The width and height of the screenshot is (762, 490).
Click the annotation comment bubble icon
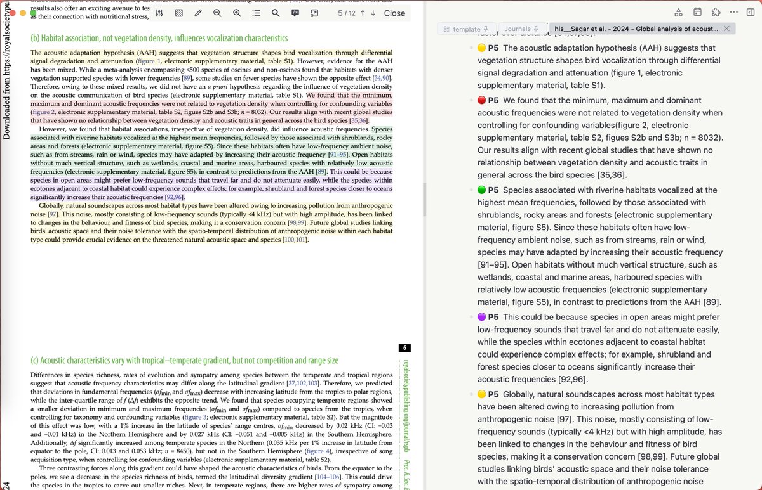[x=295, y=13]
